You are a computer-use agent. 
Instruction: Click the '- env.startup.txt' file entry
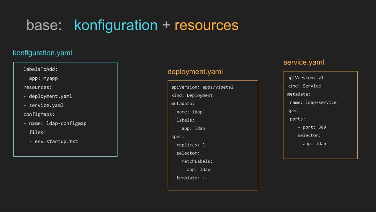[54, 141]
